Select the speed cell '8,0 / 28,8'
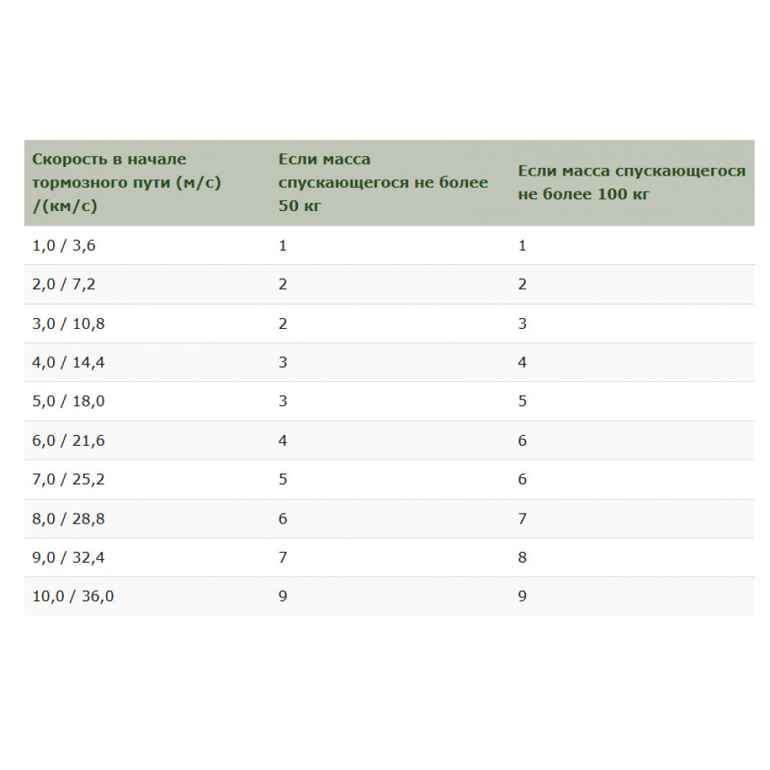Image resolution: width=770 pixels, height=770 pixels. (69, 519)
